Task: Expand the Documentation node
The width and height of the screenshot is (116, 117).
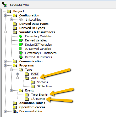Action: [x=5, y=112]
